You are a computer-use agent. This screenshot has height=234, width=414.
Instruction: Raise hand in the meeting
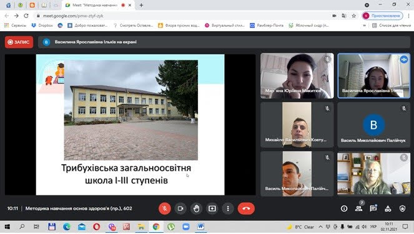coord(197,208)
